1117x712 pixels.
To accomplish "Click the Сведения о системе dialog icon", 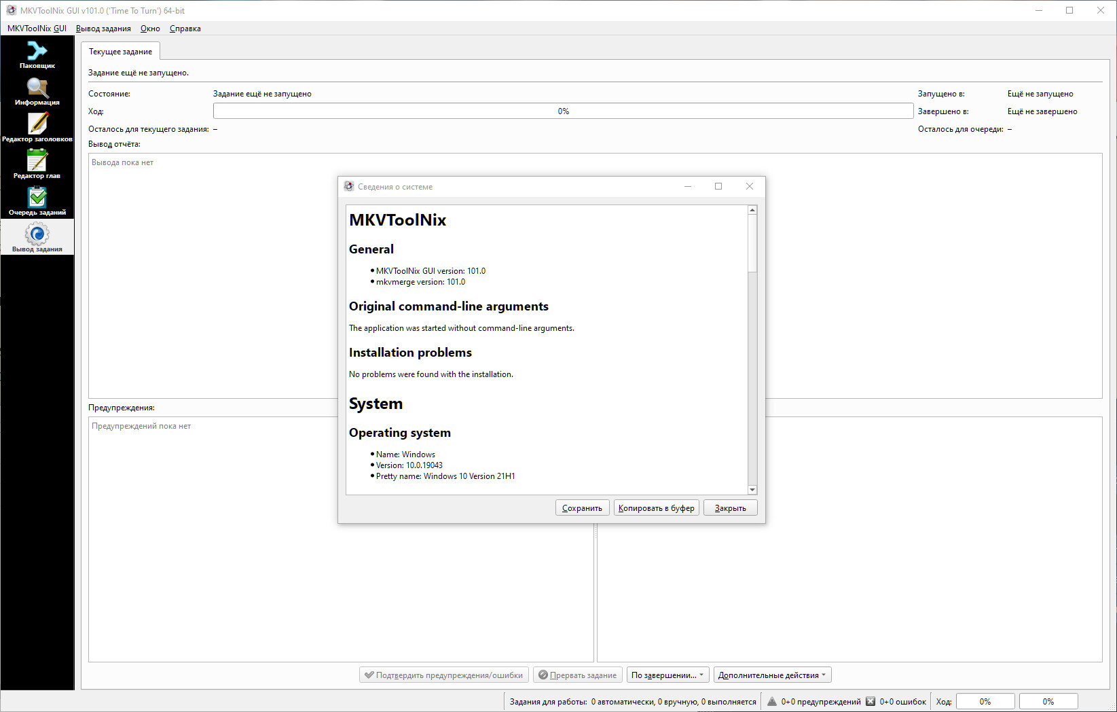I will (349, 186).
